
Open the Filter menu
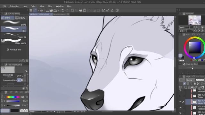click(50, 6)
